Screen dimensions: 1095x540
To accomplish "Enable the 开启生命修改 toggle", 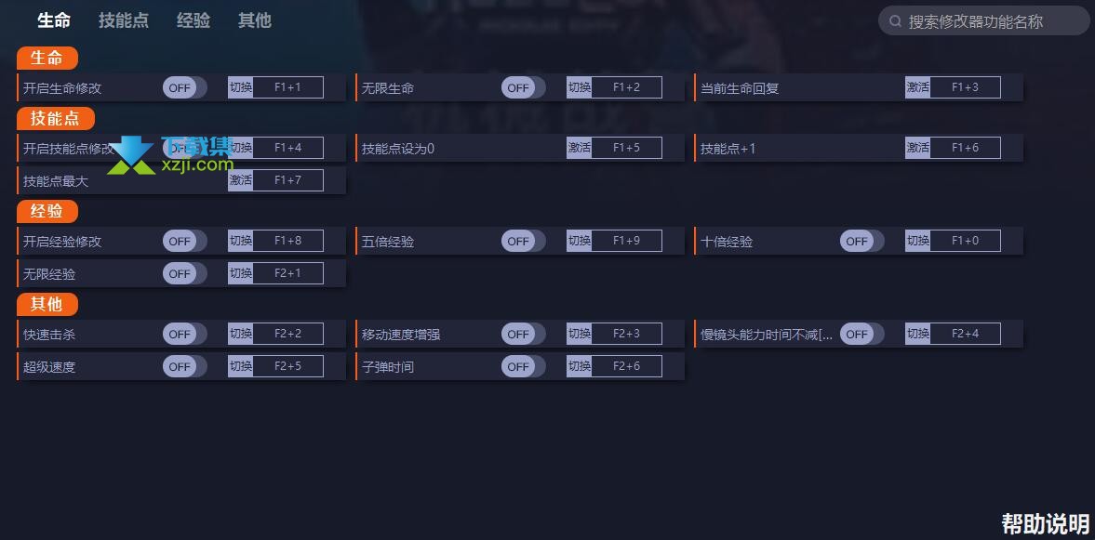I will point(185,88).
